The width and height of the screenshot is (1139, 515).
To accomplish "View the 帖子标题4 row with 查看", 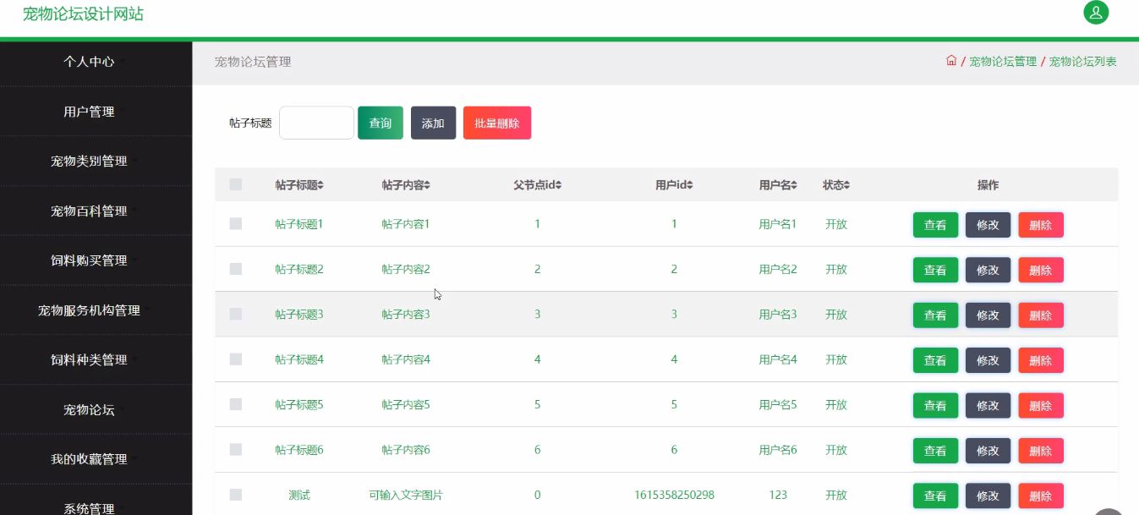I will [935, 360].
